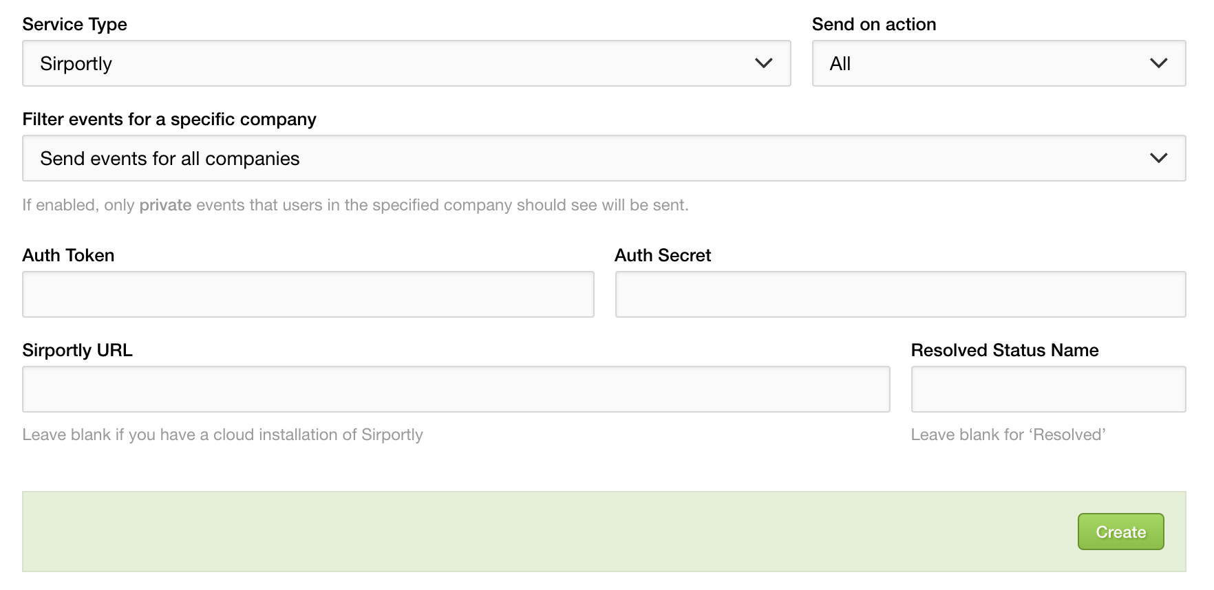
Task: Click into Resolved Status Name field
Action: [x=1048, y=389]
